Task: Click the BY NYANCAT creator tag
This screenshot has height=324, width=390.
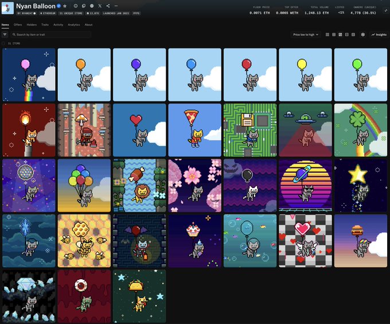Action: (26, 13)
